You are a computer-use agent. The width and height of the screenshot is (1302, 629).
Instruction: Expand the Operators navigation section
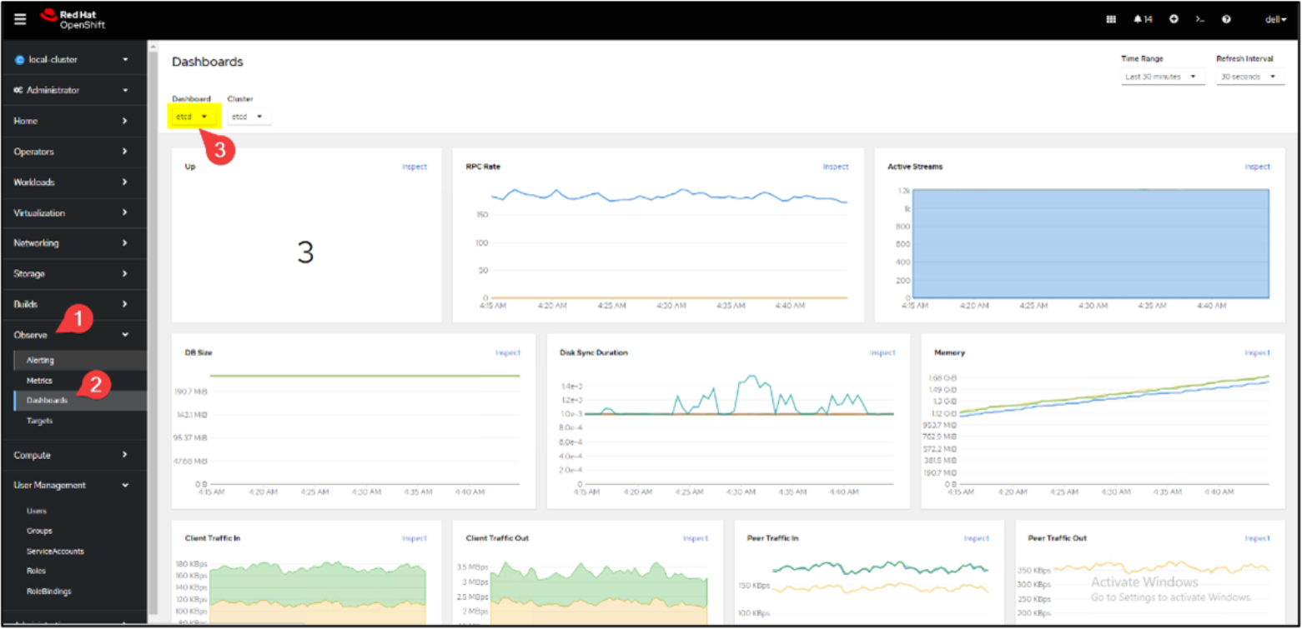pyautogui.click(x=74, y=152)
